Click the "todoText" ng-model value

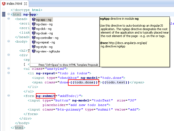102,100
